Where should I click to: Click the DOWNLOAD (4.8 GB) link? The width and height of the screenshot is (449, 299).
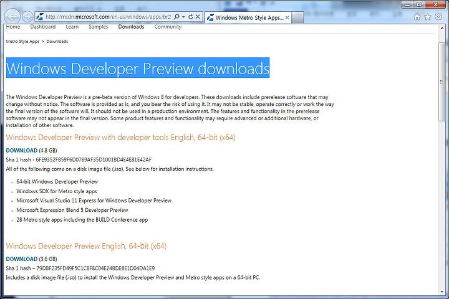[22, 150]
